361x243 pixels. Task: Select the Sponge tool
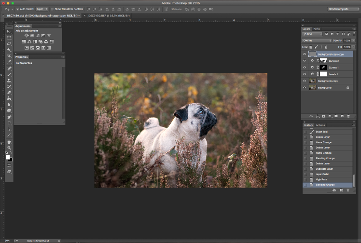[x=9, y=110]
